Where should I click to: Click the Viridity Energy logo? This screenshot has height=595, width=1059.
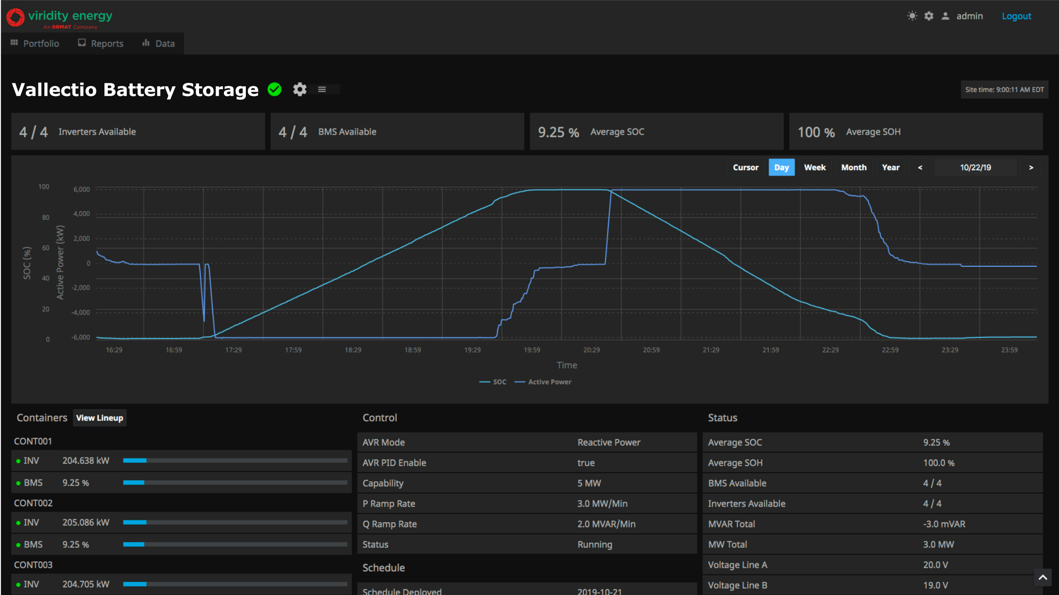pyautogui.click(x=59, y=18)
